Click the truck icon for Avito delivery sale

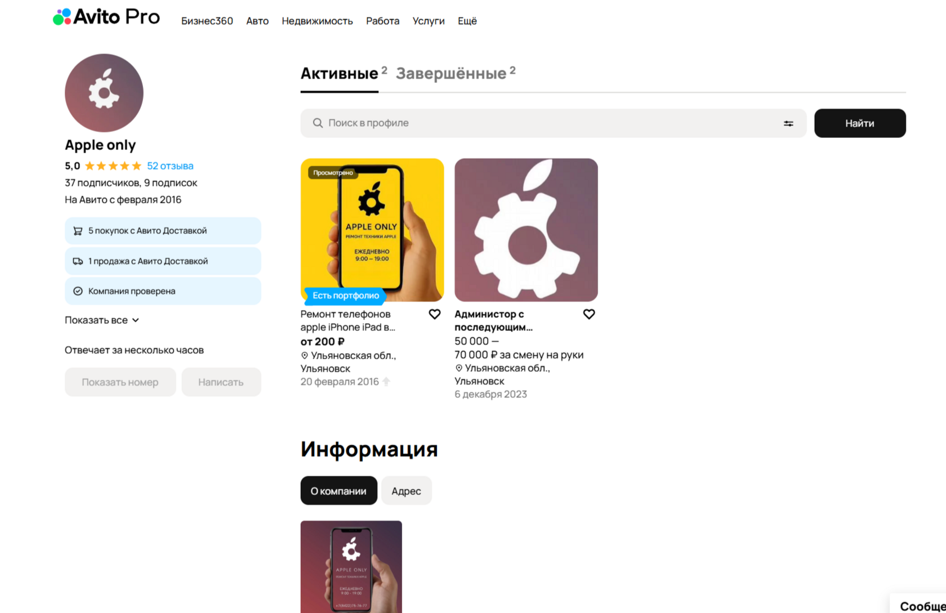click(x=78, y=261)
